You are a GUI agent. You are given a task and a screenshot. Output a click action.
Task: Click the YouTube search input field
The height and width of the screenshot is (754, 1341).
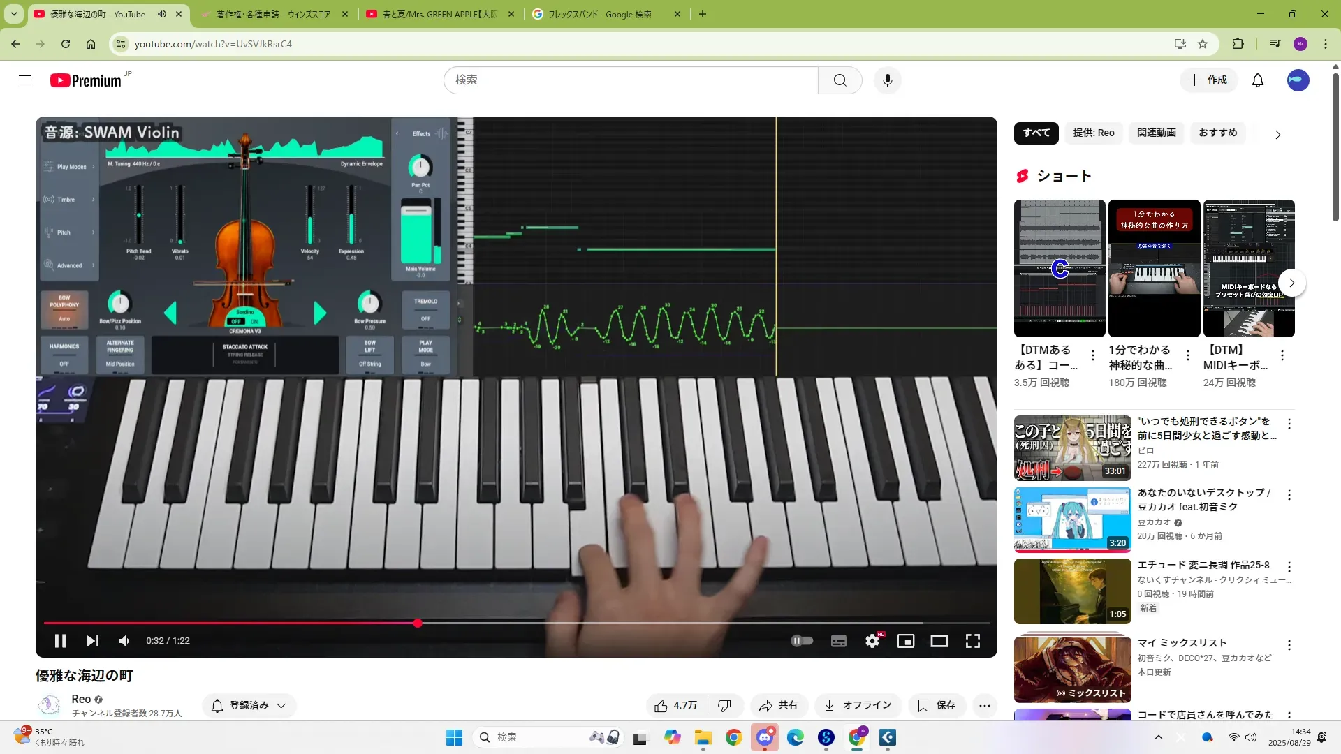[630, 80]
